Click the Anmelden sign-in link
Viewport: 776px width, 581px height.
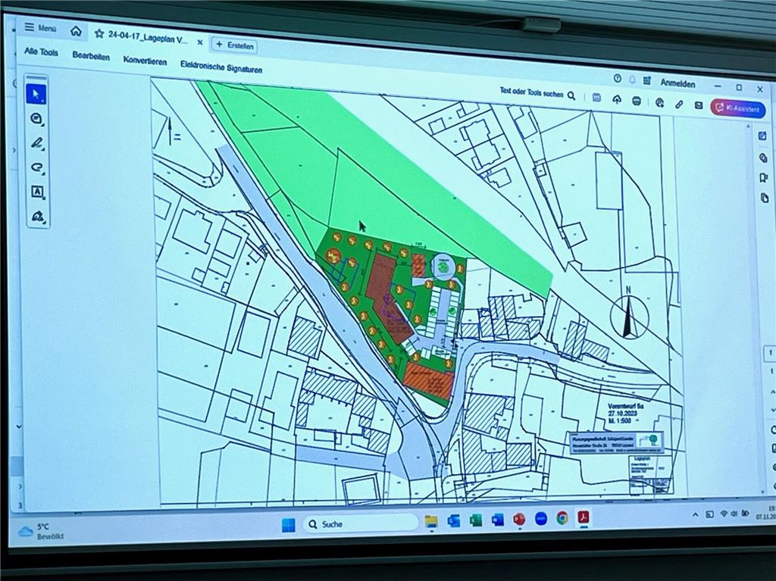pyautogui.click(x=677, y=83)
